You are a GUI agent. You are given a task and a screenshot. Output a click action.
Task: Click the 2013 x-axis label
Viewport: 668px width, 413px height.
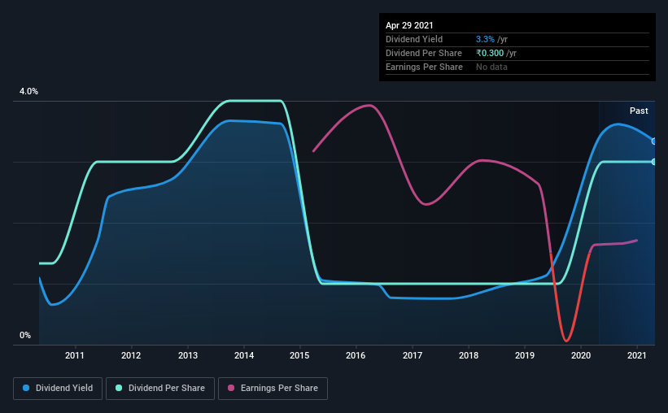tap(187, 355)
